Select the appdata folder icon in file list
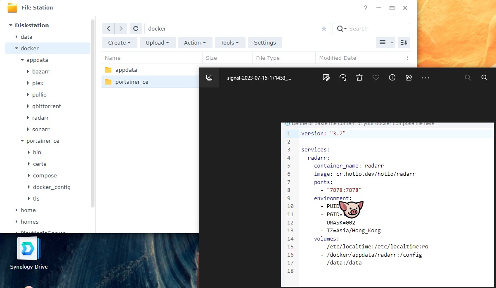The image size is (496, 288). [x=108, y=70]
